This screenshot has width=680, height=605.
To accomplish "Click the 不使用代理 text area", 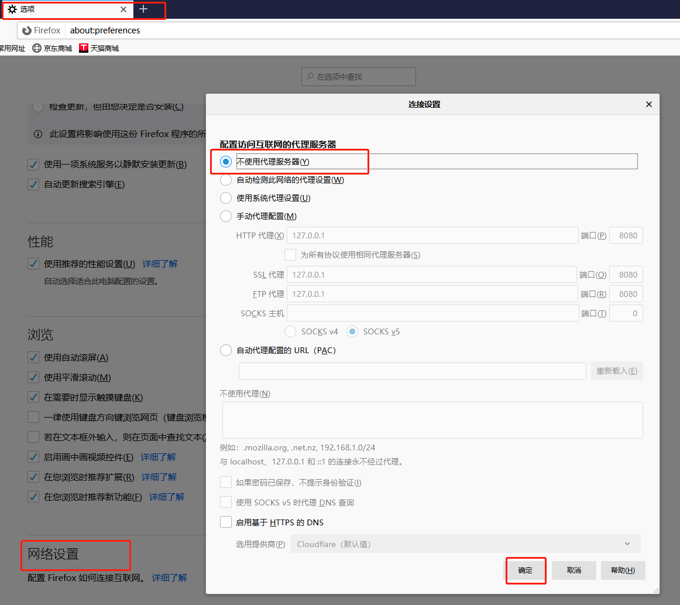I will [432, 420].
